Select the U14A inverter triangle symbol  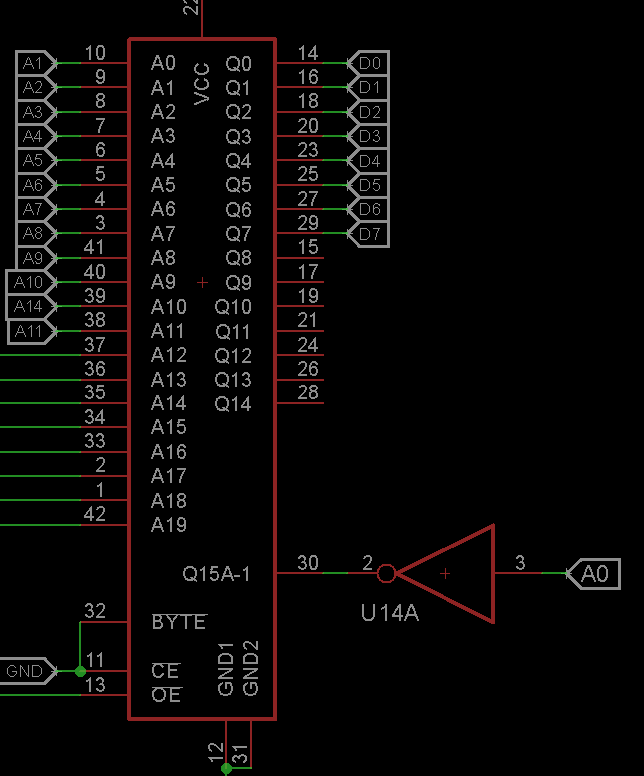point(451,573)
